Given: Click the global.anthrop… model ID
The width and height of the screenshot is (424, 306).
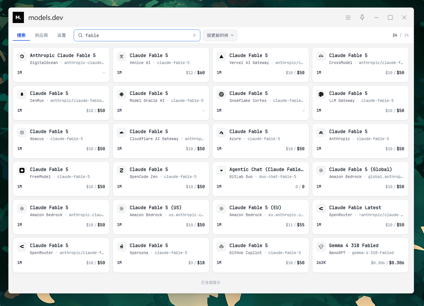Looking at the screenshot, I should tap(386, 177).
